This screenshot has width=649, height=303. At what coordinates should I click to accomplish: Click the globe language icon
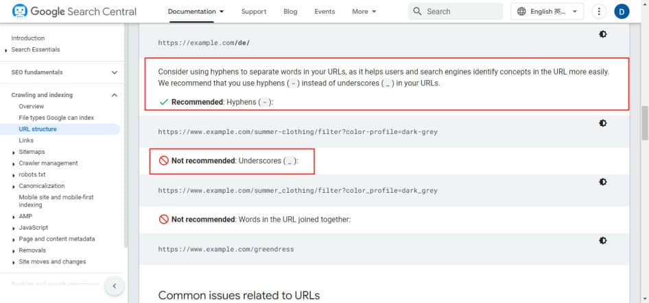click(x=521, y=11)
